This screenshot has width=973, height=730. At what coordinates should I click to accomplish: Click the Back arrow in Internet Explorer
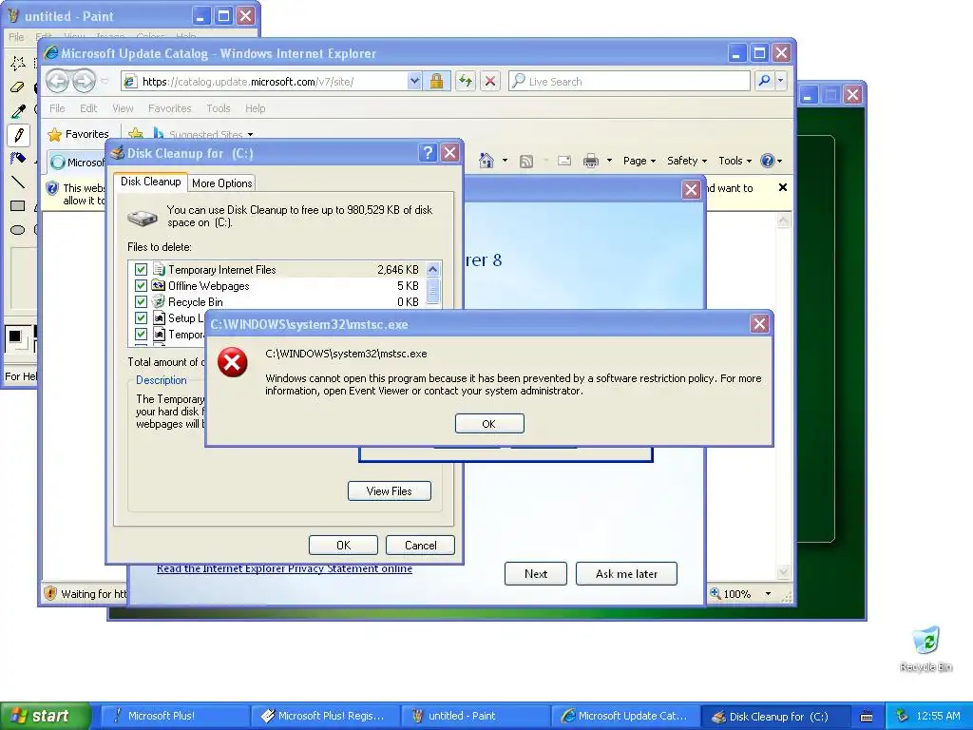click(x=58, y=81)
